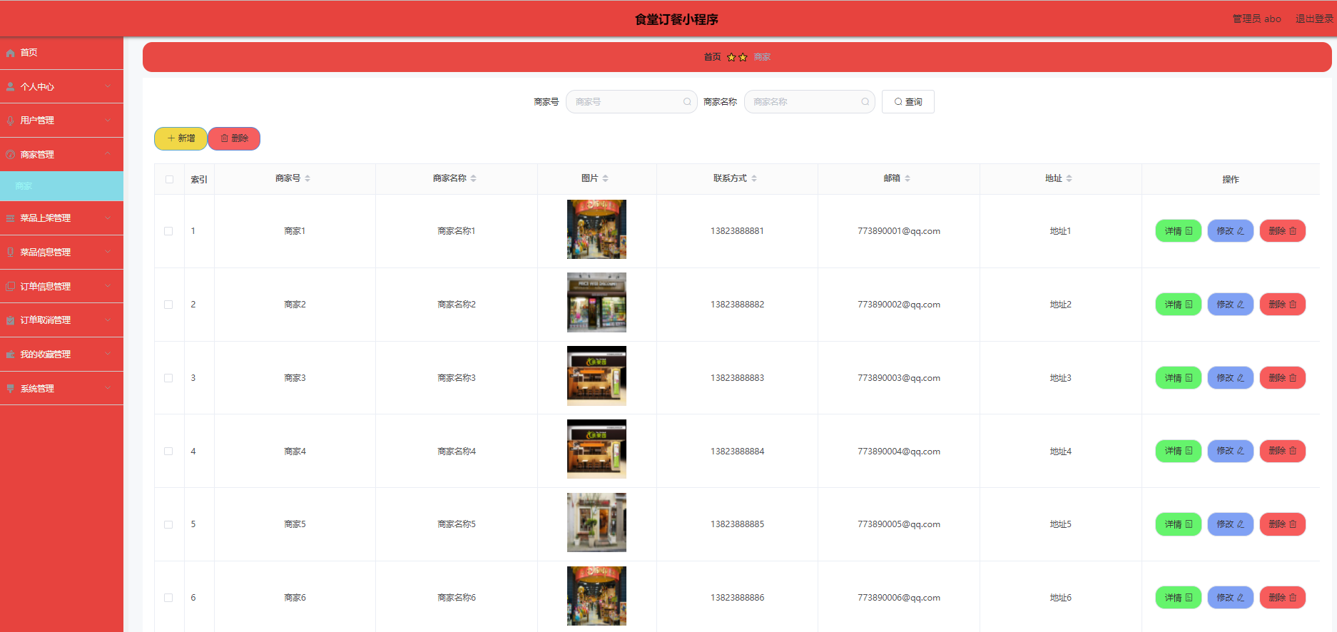Click the list icon beside 菜品上架管理
This screenshot has width=1337, height=632.
[x=11, y=218]
